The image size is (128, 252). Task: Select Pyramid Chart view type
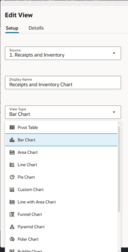point(61,227)
